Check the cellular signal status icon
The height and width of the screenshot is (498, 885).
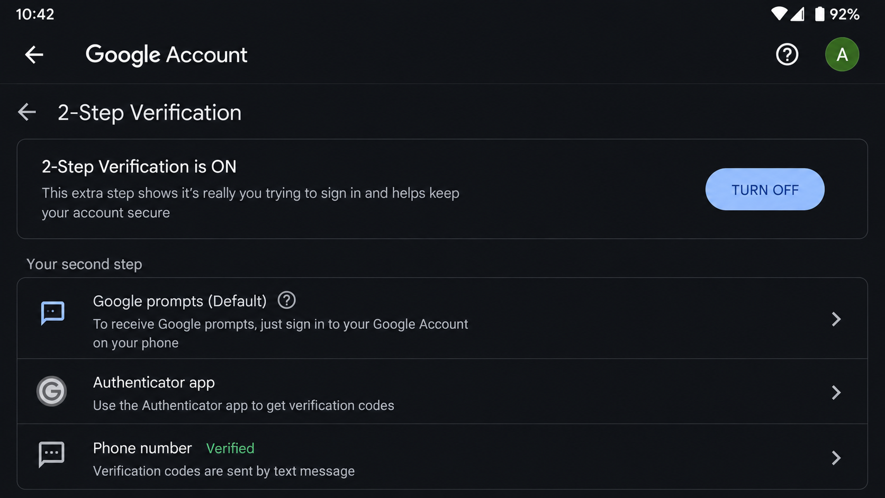798,14
